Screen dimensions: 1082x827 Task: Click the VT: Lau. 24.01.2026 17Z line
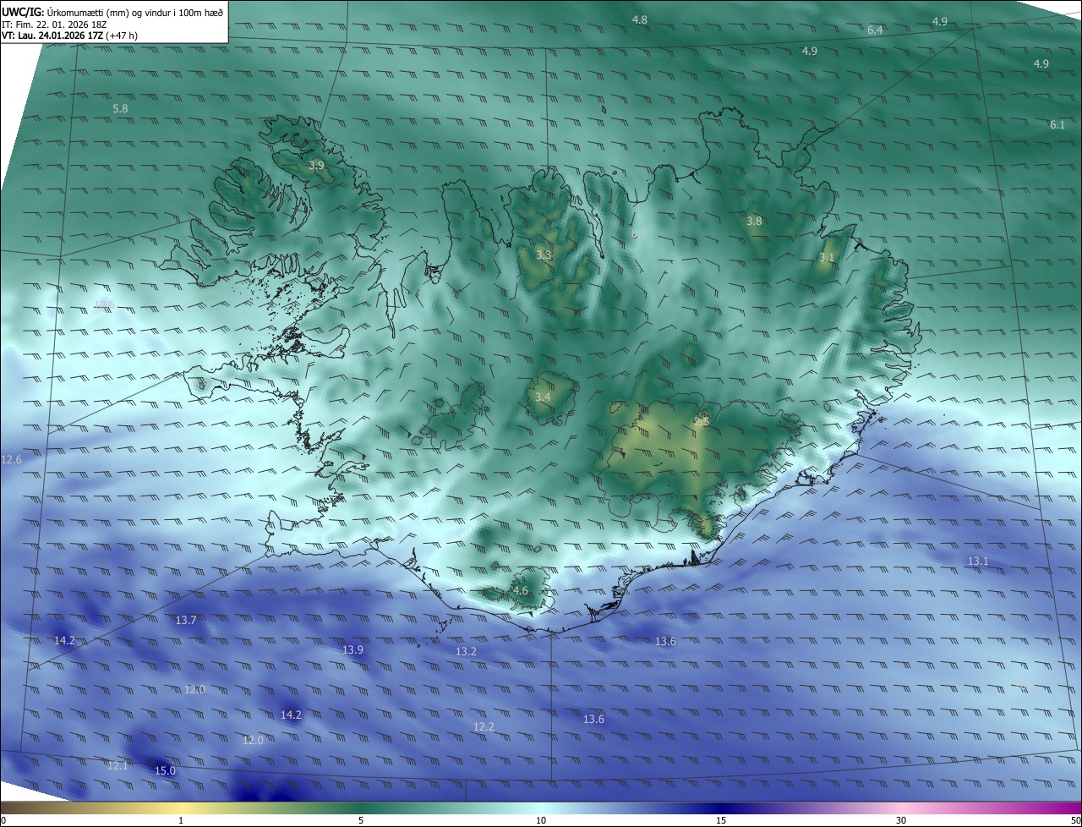(69, 36)
